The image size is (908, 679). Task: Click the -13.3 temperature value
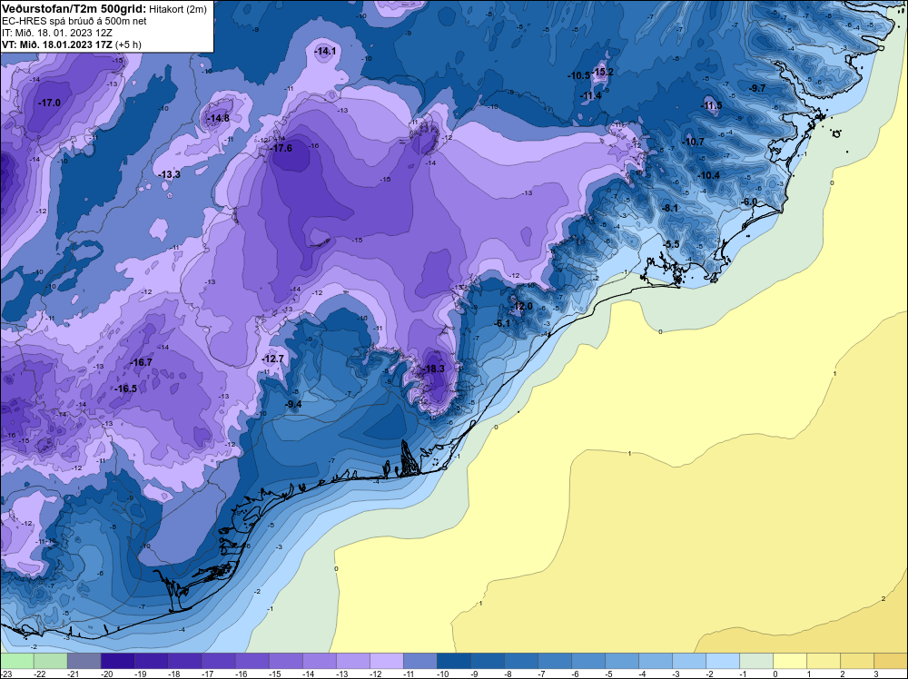169,174
